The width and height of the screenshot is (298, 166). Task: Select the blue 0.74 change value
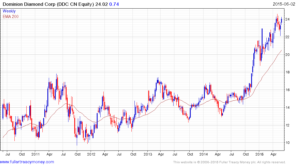pos(114,4)
